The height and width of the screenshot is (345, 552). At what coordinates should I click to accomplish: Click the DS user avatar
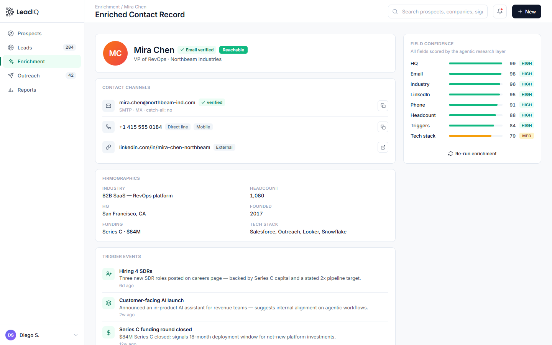[x=11, y=335]
